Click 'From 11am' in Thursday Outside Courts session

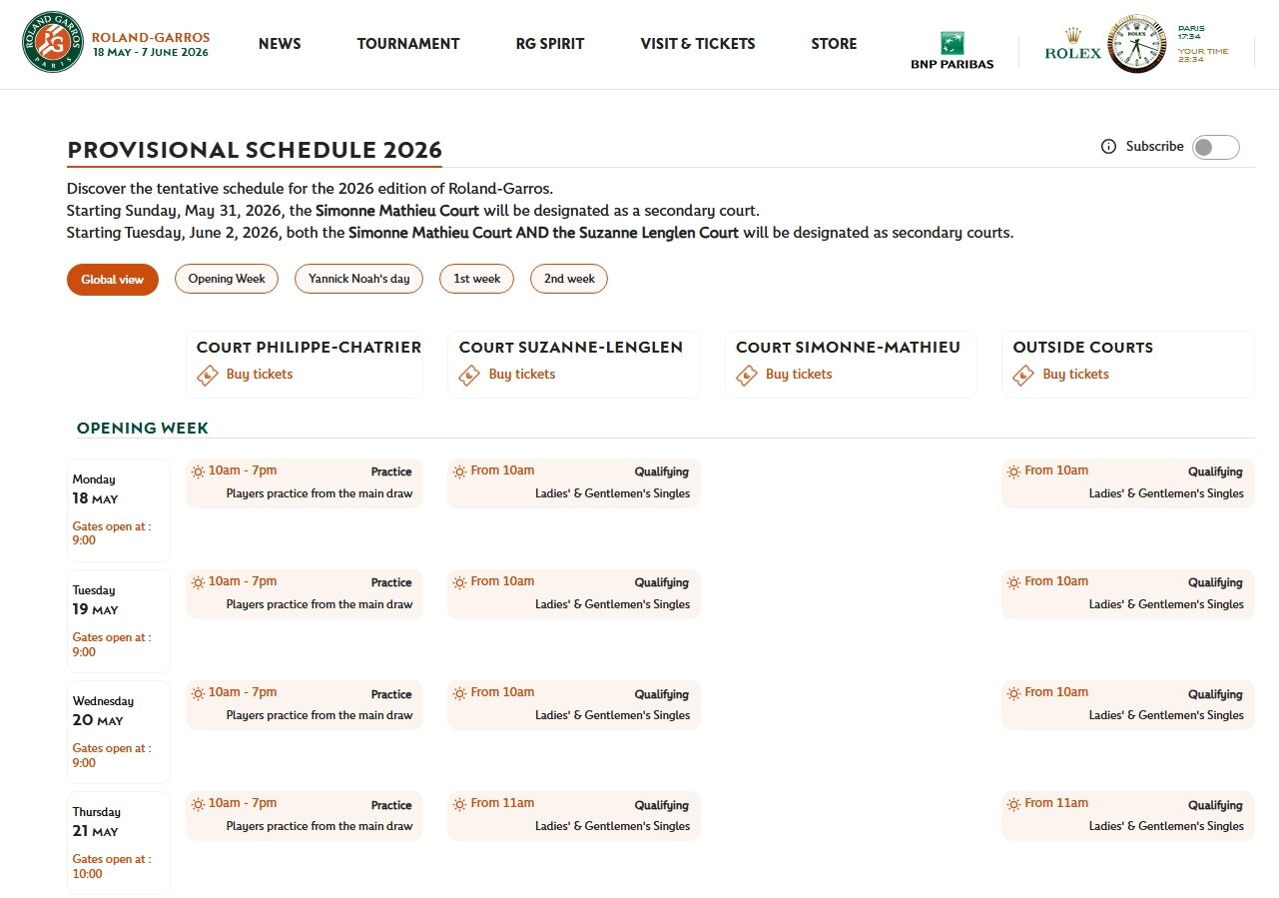(1056, 803)
